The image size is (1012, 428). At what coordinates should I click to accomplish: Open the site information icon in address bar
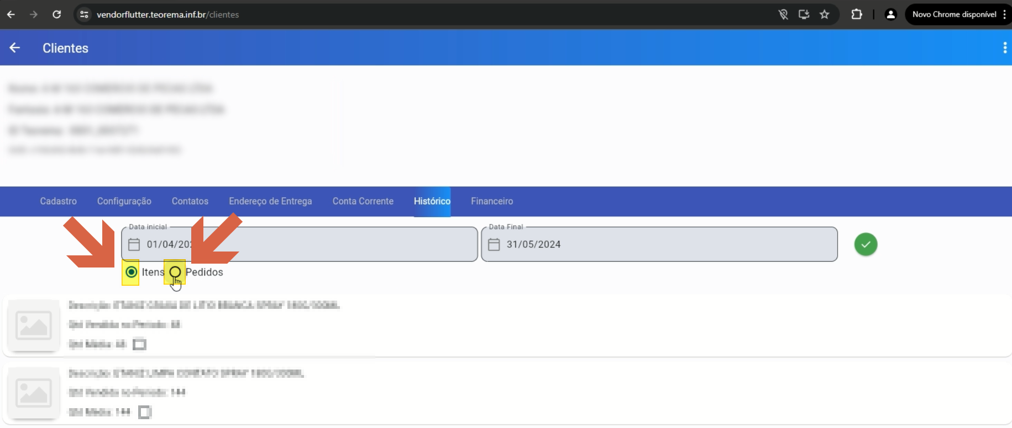coord(84,14)
